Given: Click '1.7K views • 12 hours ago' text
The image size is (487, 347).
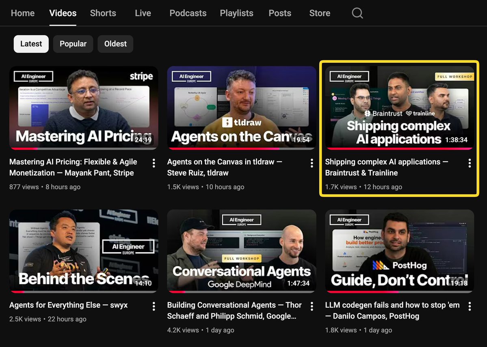Looking at the screenshot, I should coord(364,187).
